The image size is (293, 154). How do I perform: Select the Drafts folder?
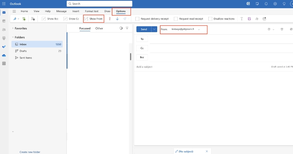[x=37, y=51]
